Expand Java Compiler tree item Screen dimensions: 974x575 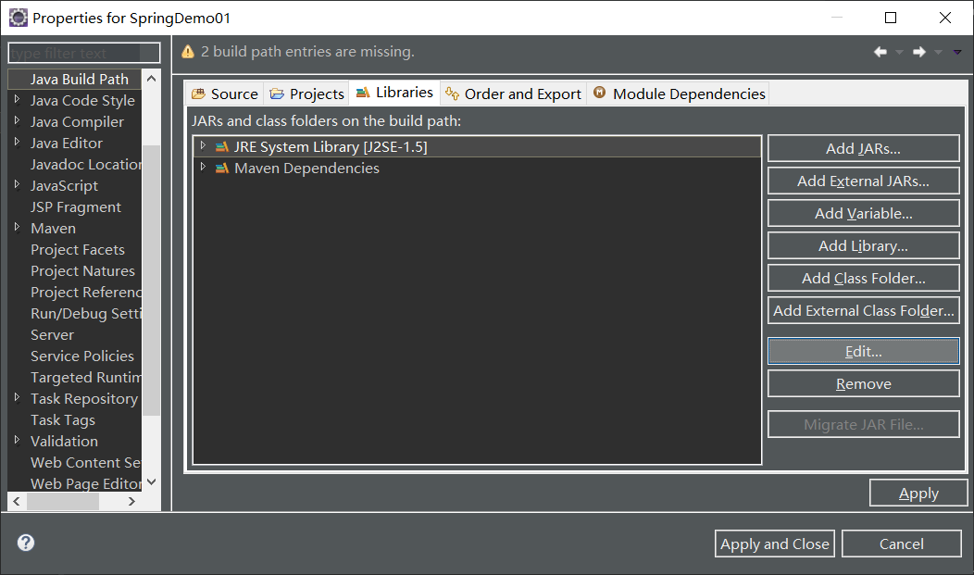click(x=17, y=120)
